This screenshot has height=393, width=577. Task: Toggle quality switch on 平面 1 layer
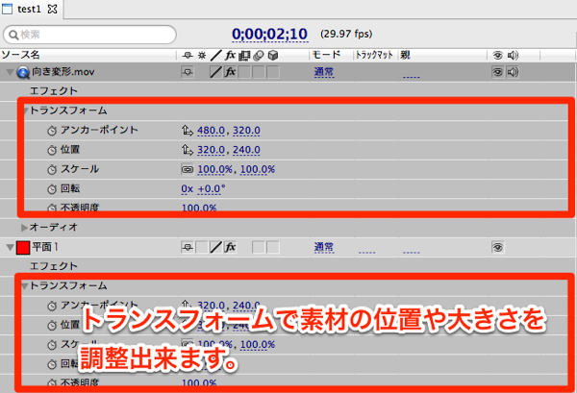click(216, 247)
